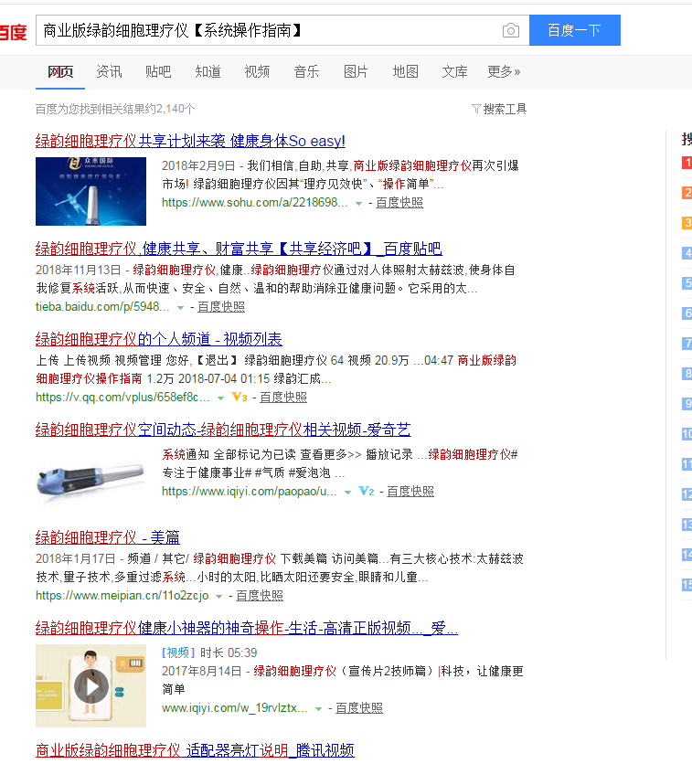692x764 pixels.
Task: Click the Baidu logo
Action: [x=13, y=32]
